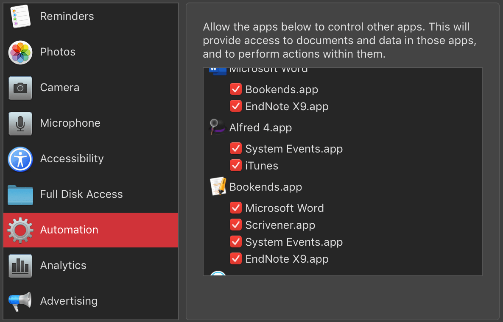Click the Alfred 4.app hat icon
503x322 pixels.
[217, 127]
